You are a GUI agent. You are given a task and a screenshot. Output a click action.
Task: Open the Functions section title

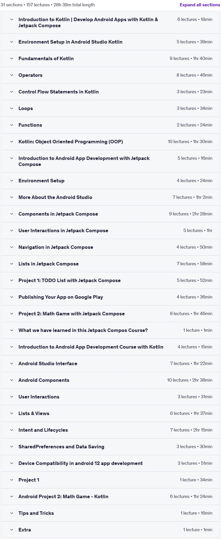(30, 125)
